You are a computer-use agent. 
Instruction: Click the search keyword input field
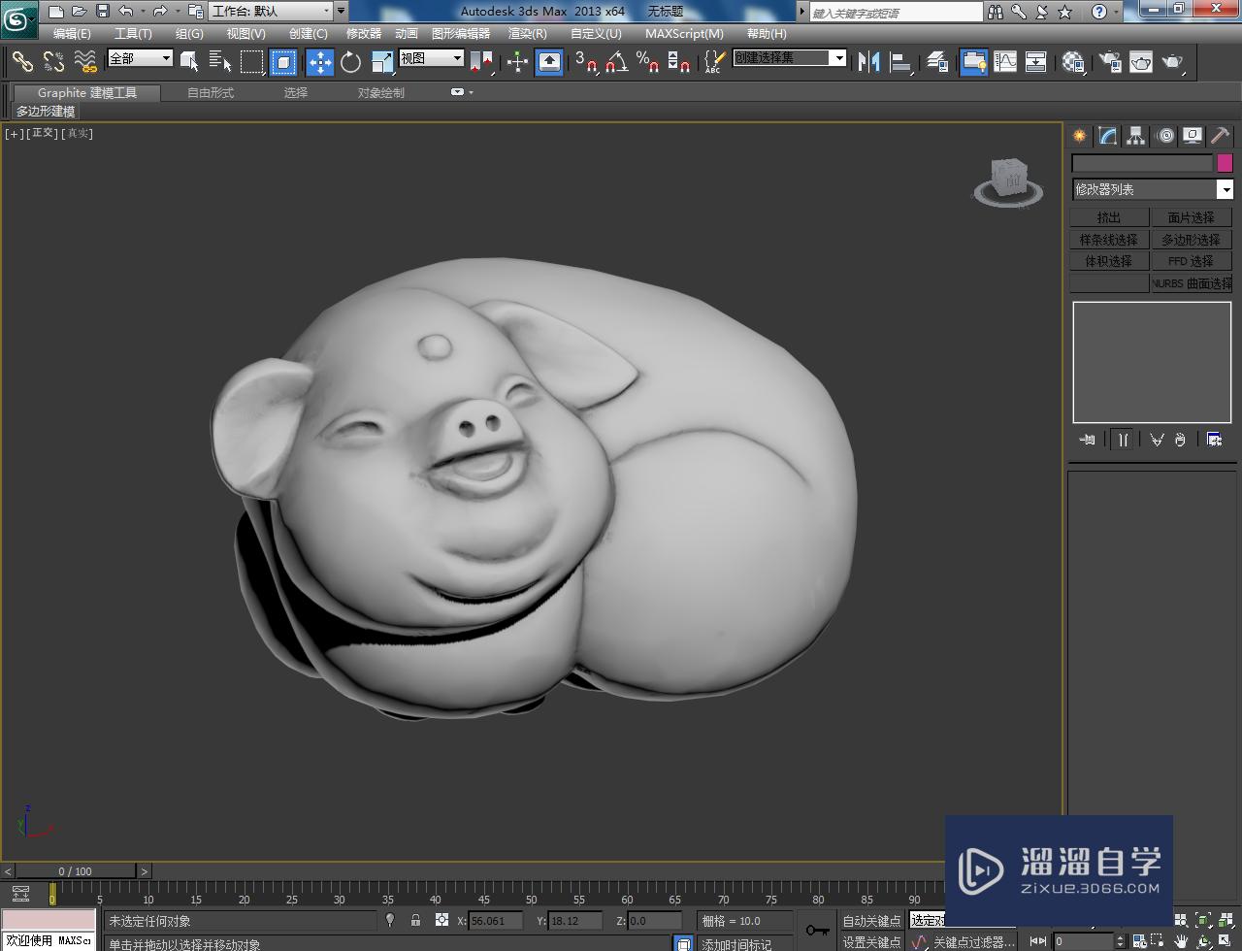point(897,13)
